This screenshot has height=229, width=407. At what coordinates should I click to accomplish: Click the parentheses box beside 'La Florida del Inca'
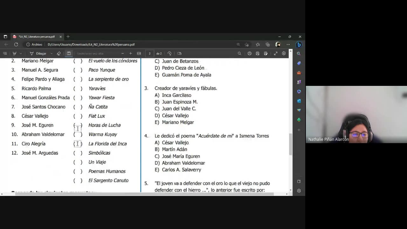click(x=78, y=144)
